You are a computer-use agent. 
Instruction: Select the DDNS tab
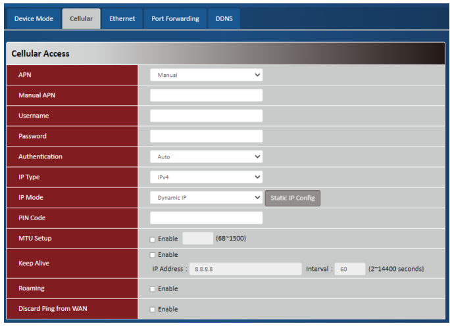point(224,19)
